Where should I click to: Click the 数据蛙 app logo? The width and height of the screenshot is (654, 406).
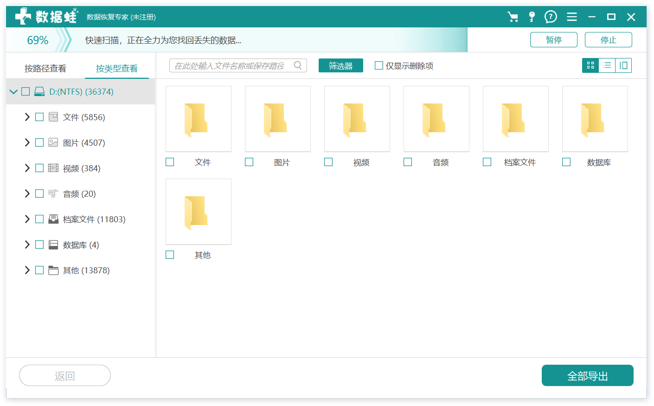click(x=46, y=17)
